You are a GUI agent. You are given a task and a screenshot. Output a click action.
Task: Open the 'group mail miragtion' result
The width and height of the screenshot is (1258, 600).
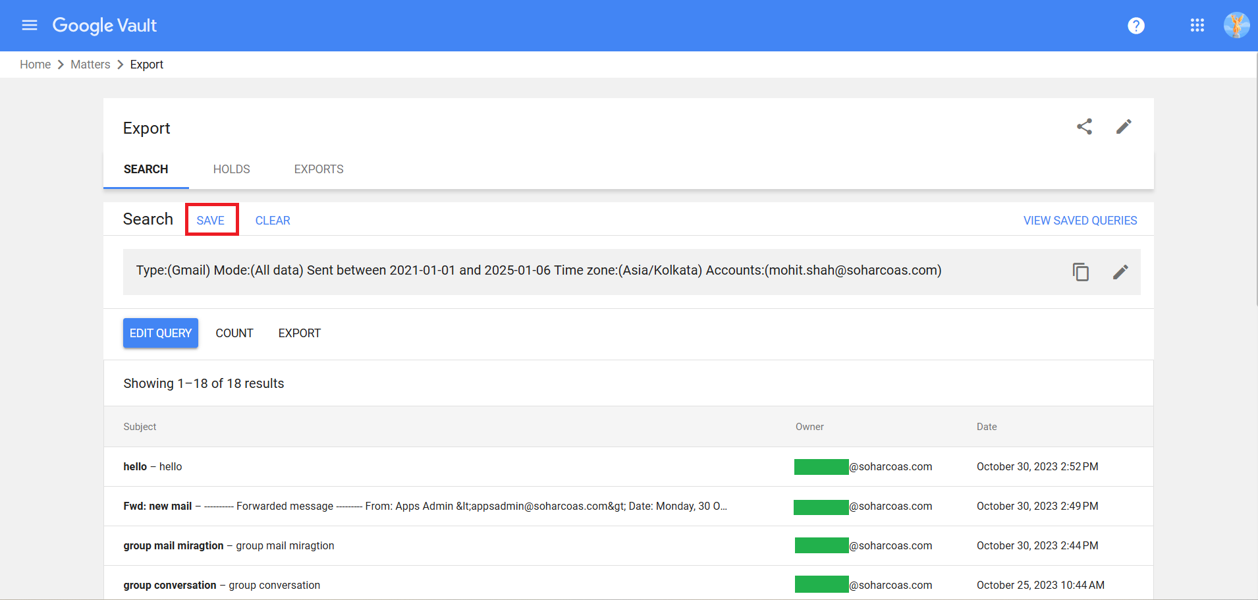click(628, 546)
